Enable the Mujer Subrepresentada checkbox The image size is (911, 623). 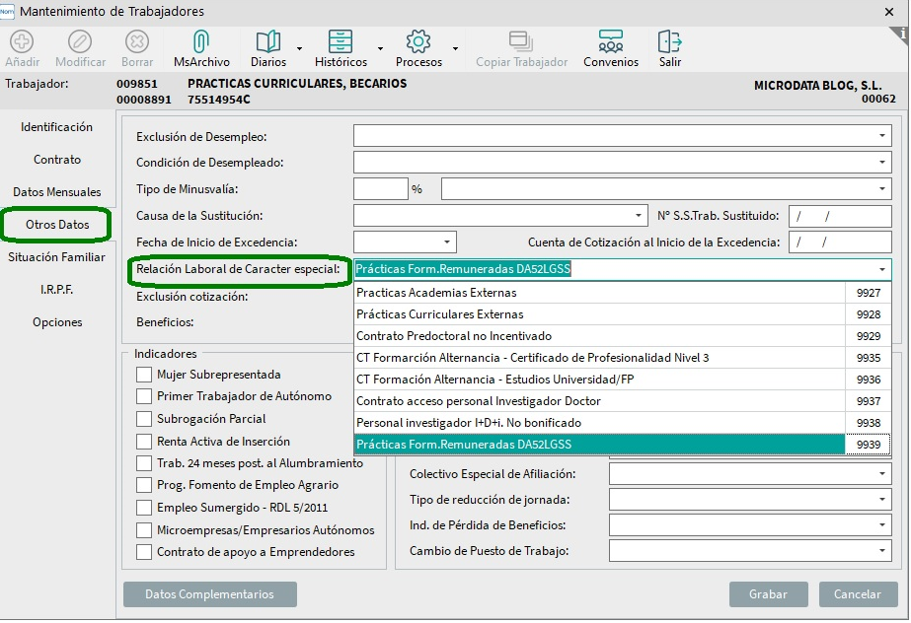pos(144,375)
